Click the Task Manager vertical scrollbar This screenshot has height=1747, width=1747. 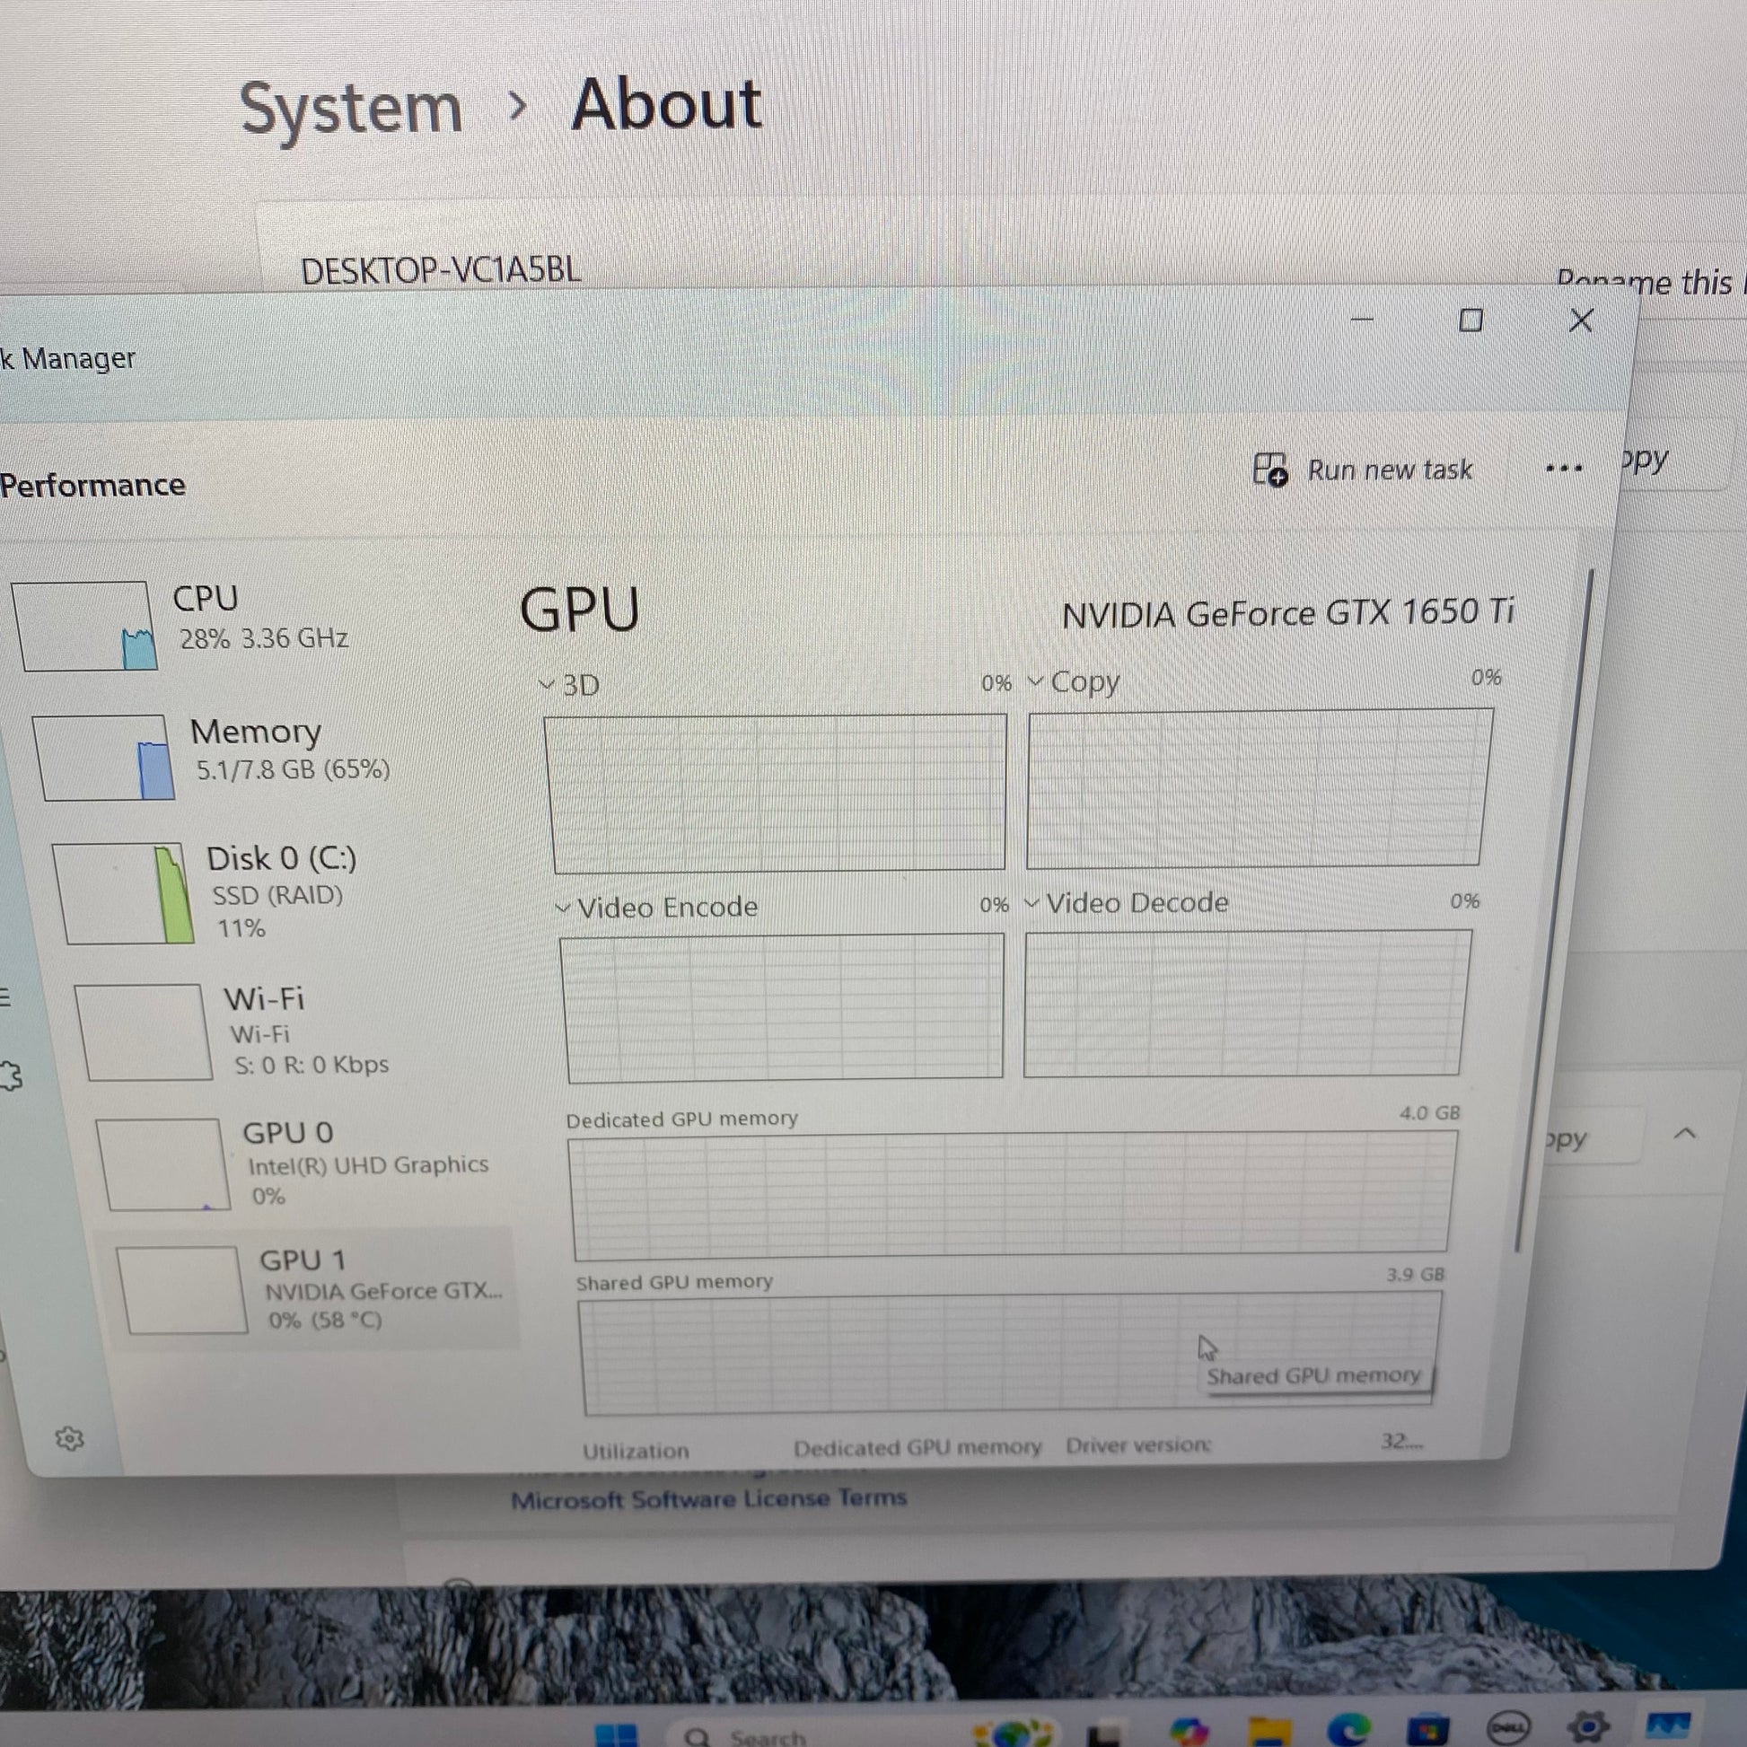(x=1553, y=909)
